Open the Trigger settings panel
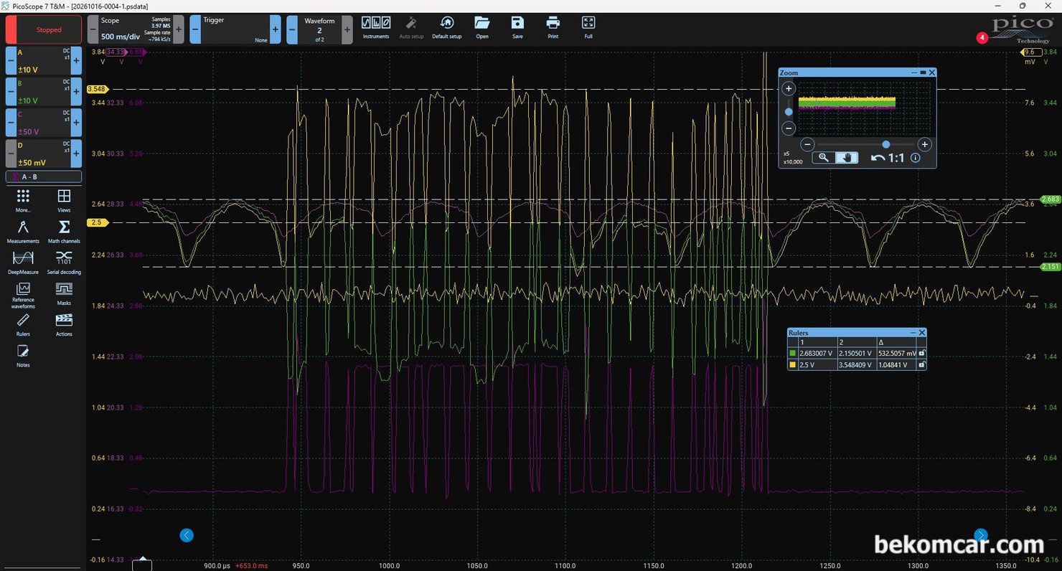Image resolution: width=1062 pixels, height=571 pixels. [235, 29]
